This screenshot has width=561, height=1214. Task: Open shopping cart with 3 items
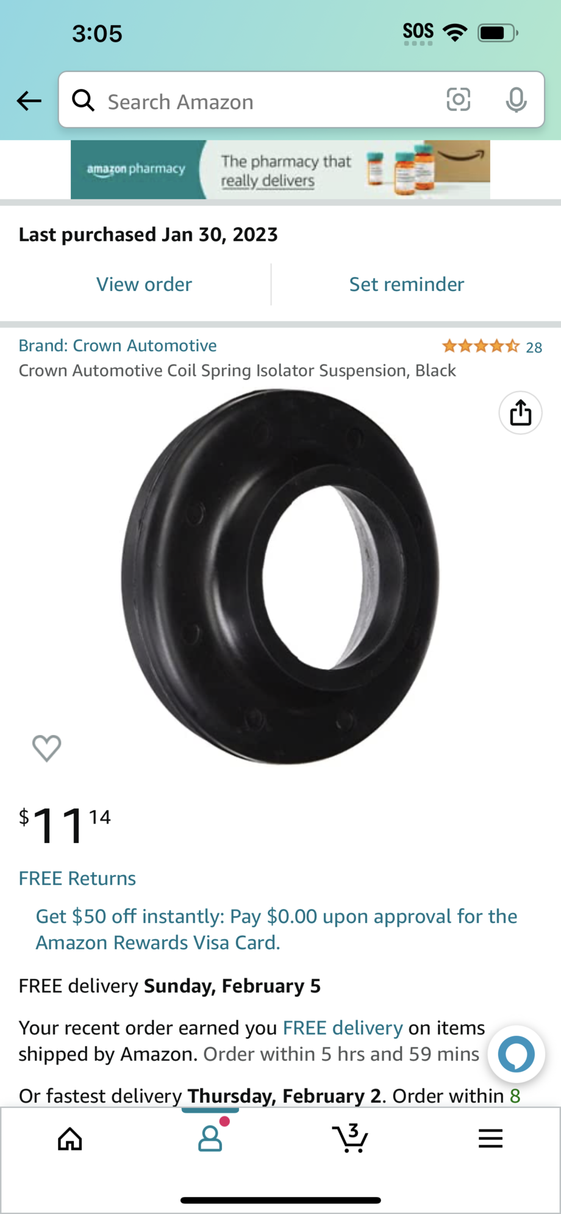click(x=350, y=1138)
